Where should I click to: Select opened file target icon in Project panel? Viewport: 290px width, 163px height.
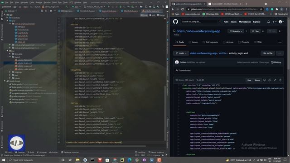(x=42, y=11)
